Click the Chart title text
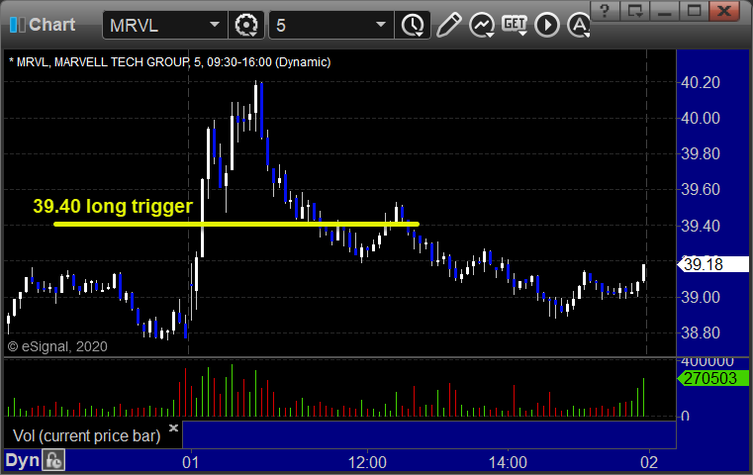Image resolution: width=753 pixels, height=475 pixels. [51, 25]
